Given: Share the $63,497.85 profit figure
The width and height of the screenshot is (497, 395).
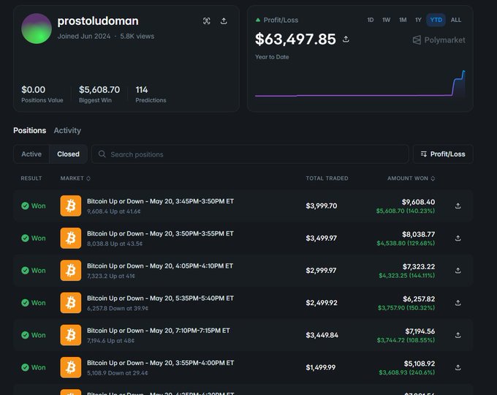Looking at the screenshot, I should [346, 39].
